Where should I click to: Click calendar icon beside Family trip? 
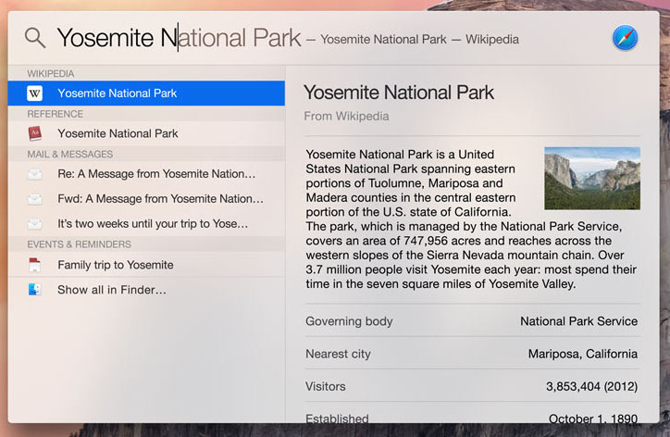tap(35, 265)
